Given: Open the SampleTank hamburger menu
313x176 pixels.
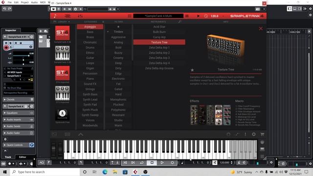Looking at the screenshot, I should tap(187, 16).
